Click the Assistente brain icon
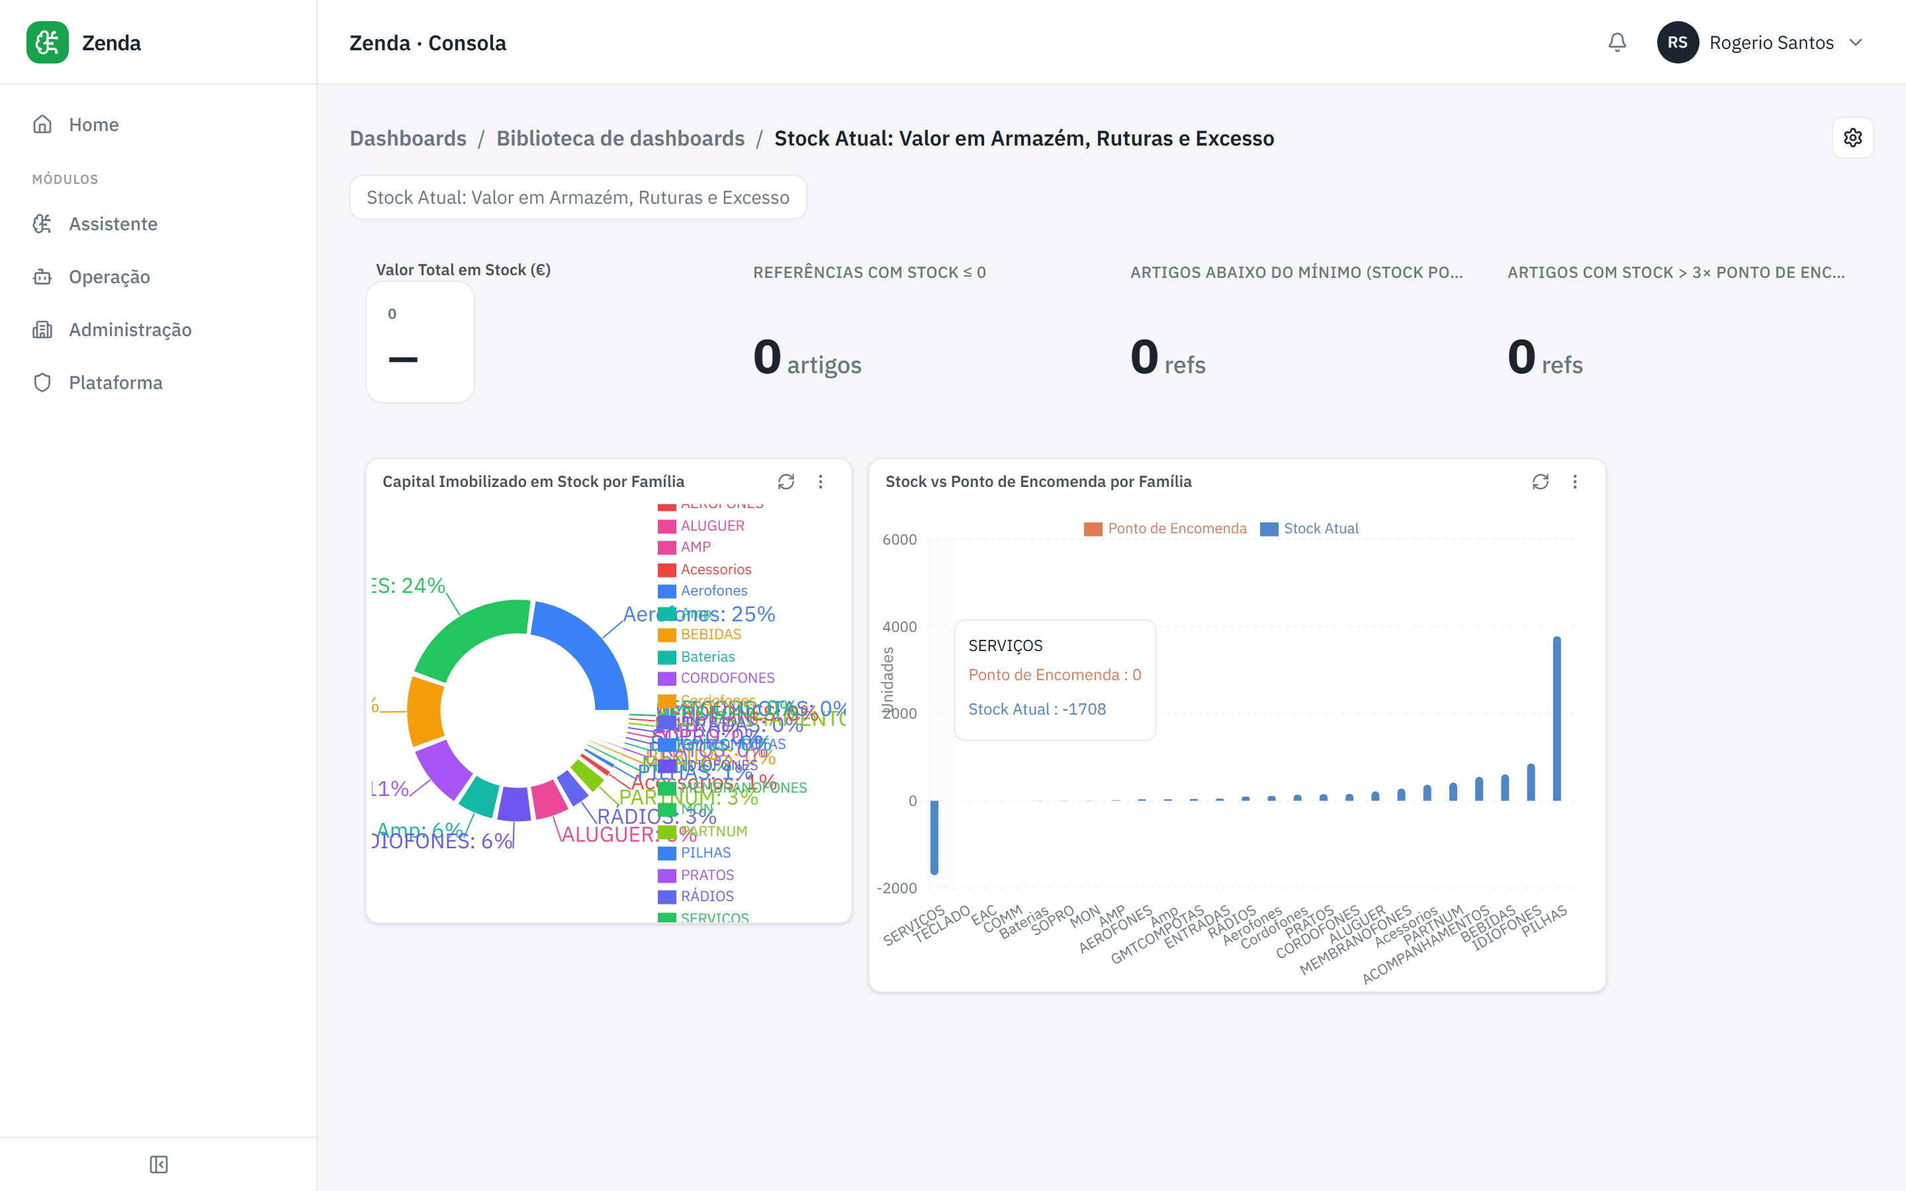Screen dimensions: 1906x1191 tap(42, 224)
